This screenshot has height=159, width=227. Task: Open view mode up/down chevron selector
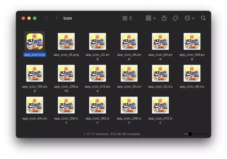(x=130, y=18)
